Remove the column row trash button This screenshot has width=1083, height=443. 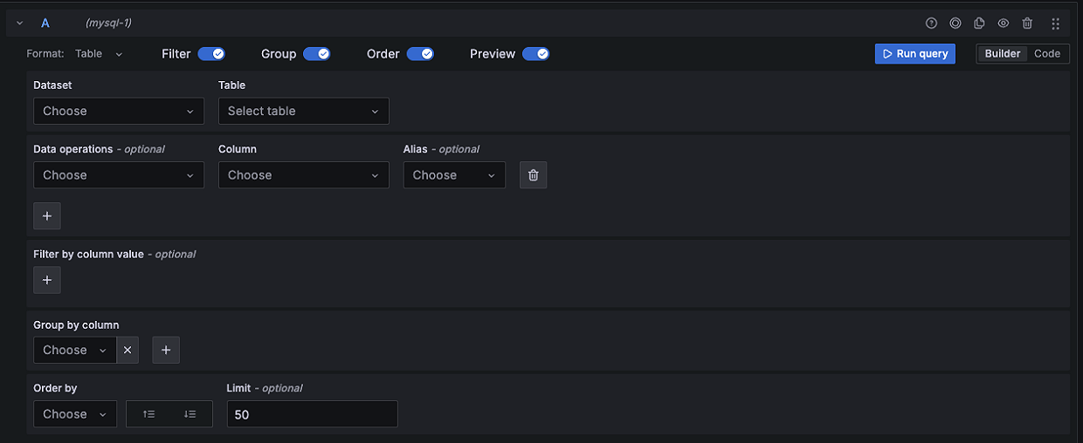click(x=534, y=175)
